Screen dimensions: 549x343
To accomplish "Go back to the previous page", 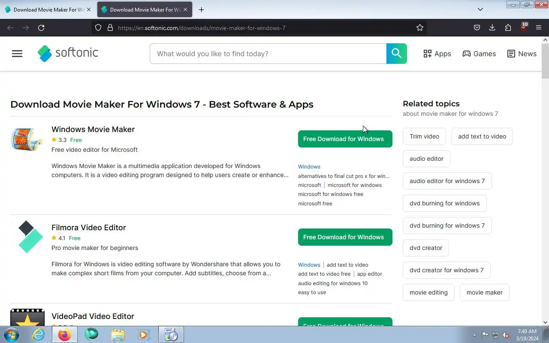I will point(10,28).
